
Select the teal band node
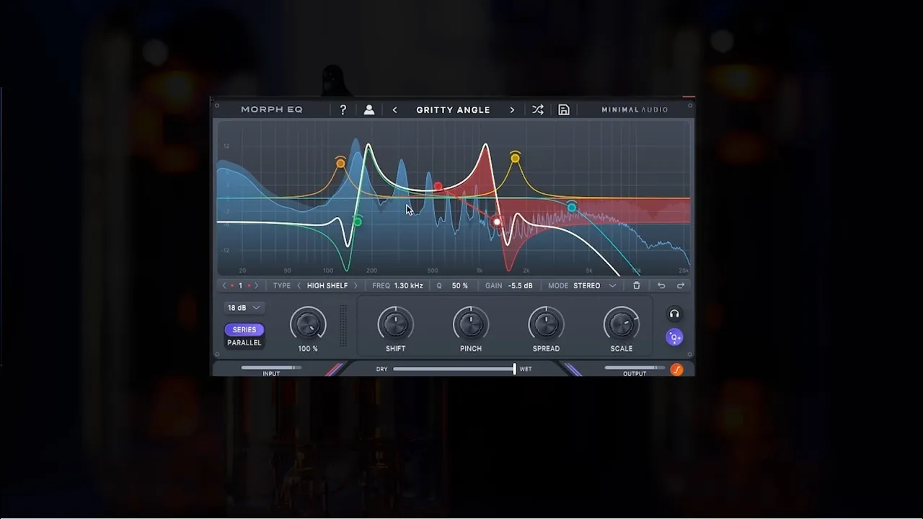click(572, 207)
